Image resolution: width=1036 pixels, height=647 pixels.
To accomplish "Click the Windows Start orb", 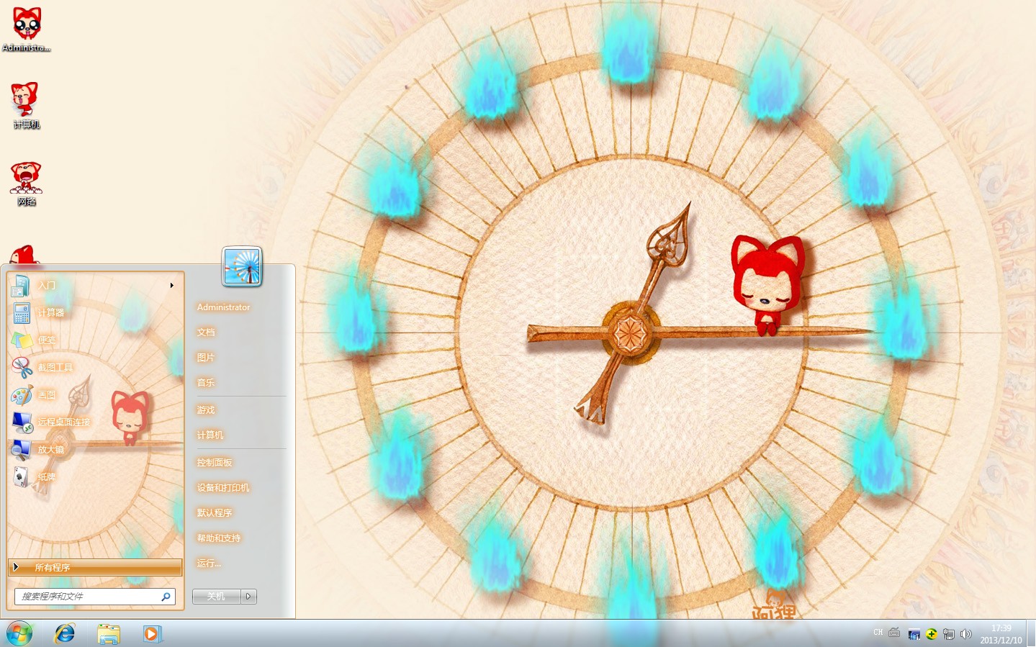I will click(19, 634).
